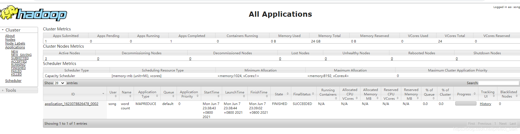Go to Previous page of entries

(484, 124)
